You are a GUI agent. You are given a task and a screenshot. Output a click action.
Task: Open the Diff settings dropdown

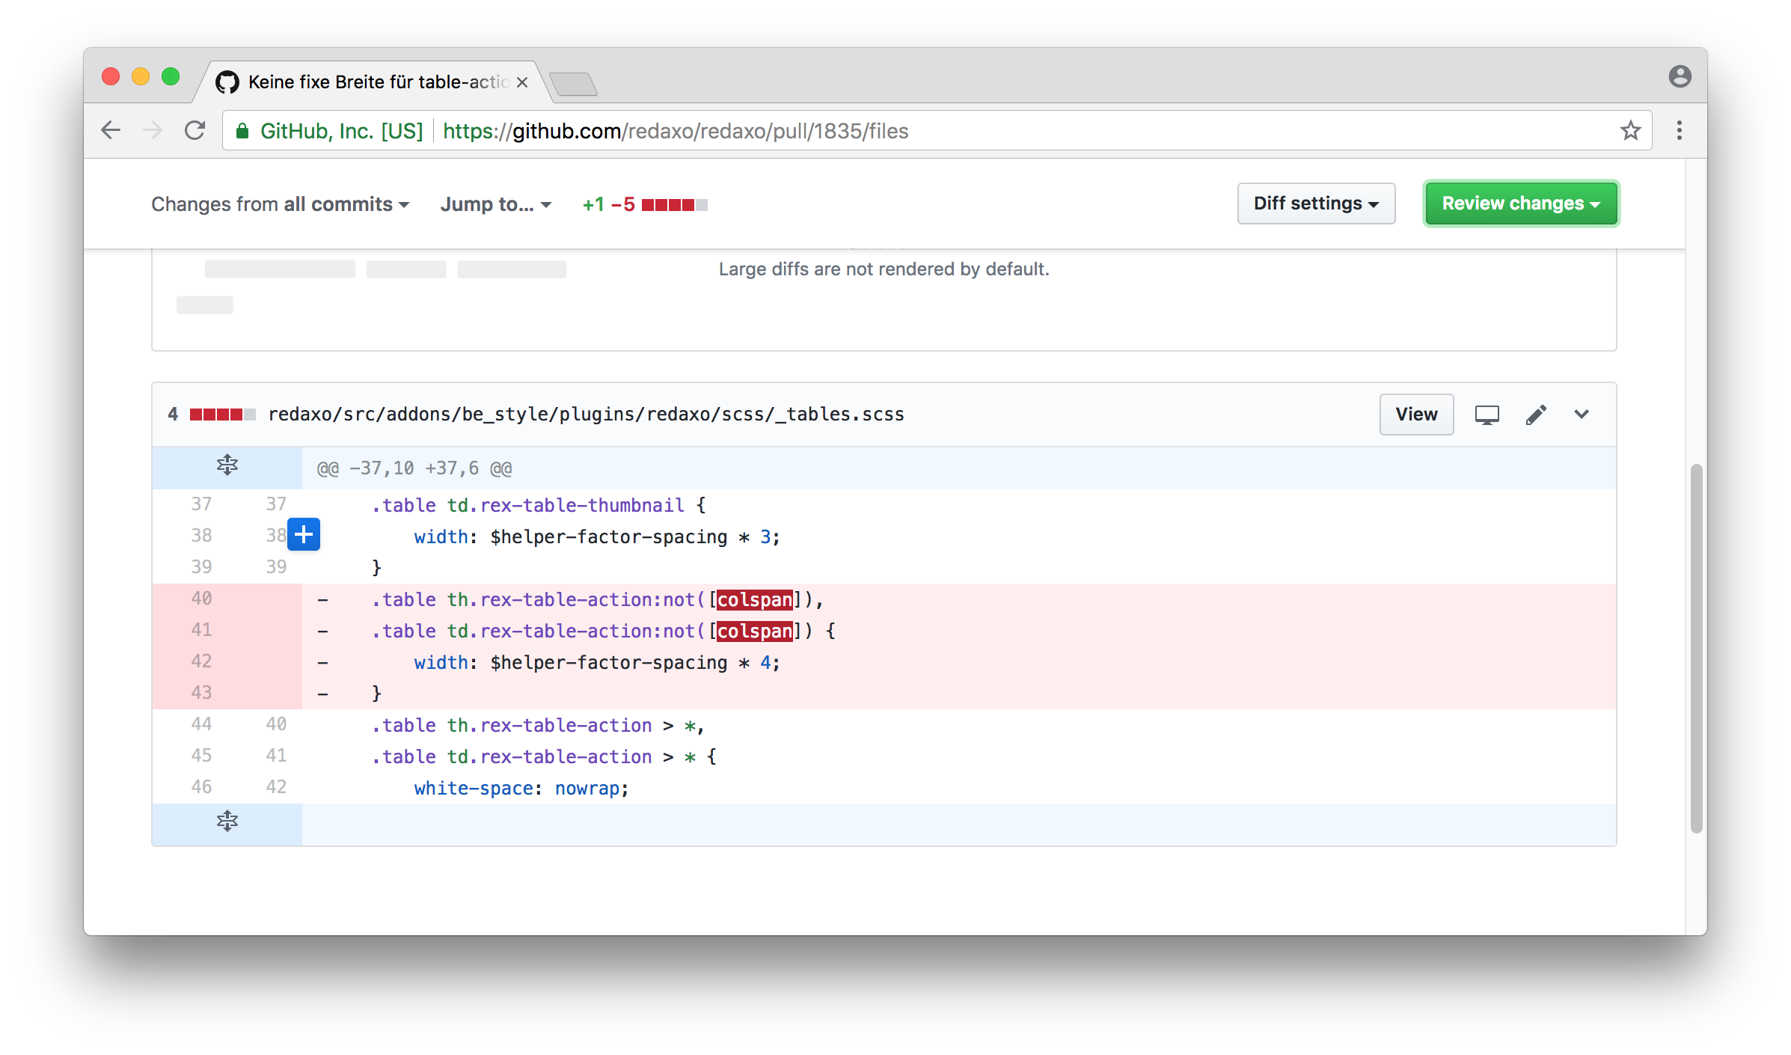tap(1316, 204)
